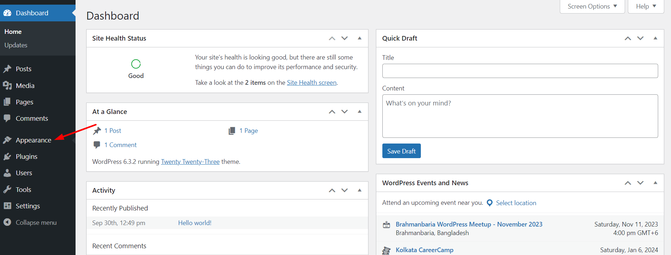
Task: Click the Settings sliders icon
Action: [7, 206]
